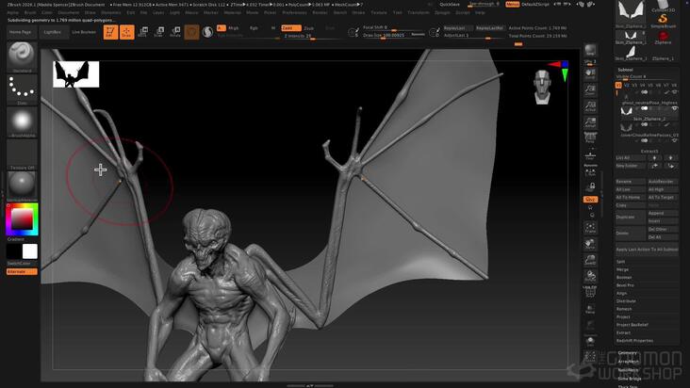The width and height of the screenshot is (690, 388).
Task: Open the Document menu
Action: pos(68,12)
